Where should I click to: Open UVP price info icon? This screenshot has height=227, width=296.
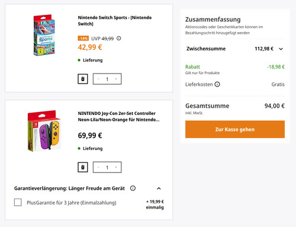(x=118, y=39)
